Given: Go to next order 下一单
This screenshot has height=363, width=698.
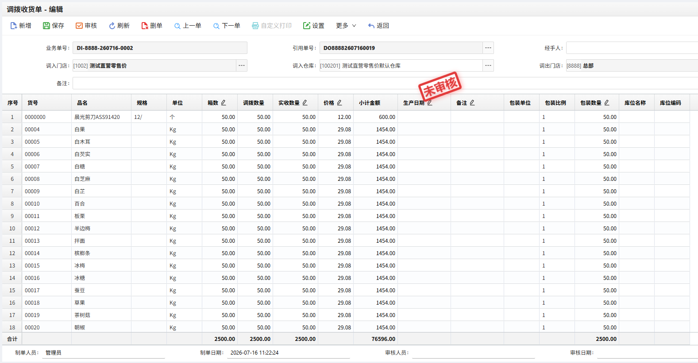Looking at the screenshot, I should [x=227, y=26].
